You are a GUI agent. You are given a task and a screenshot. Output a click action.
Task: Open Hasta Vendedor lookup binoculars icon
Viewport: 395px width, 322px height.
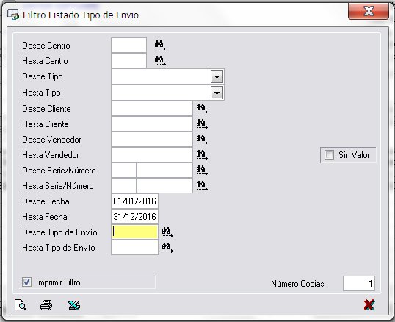(202, 155)
